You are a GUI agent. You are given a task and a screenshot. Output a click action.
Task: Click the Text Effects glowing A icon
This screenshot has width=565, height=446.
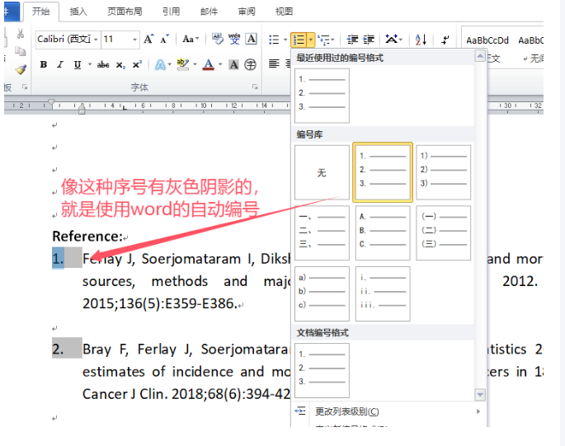[x=160, y=65]
